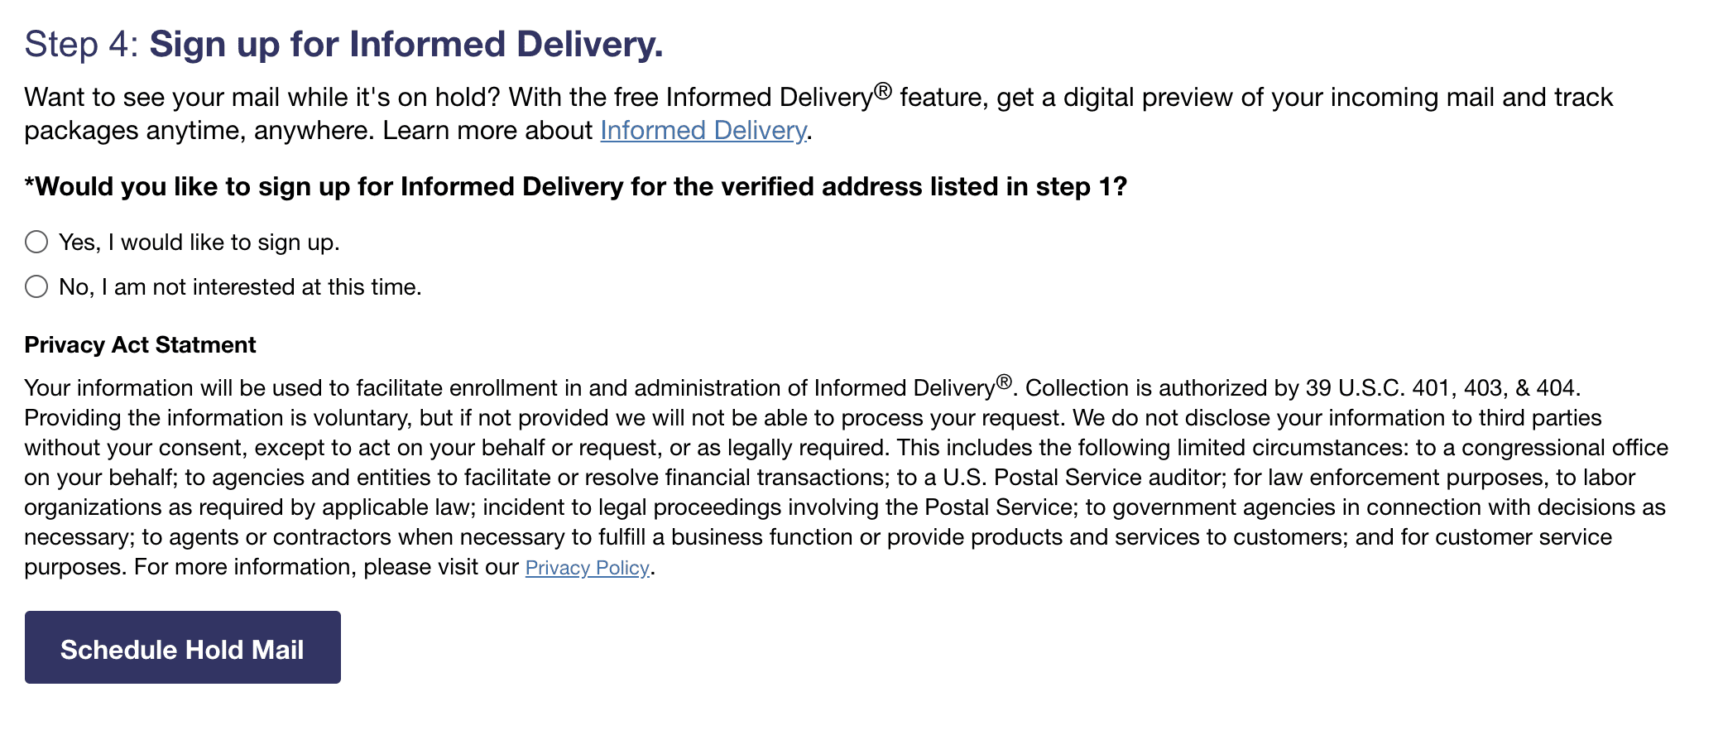Viewport: 1723px width, 740px height.
Task: Click the bold 'Sign up for Informed Delivery.' title
Action: [x=406, y=44]
